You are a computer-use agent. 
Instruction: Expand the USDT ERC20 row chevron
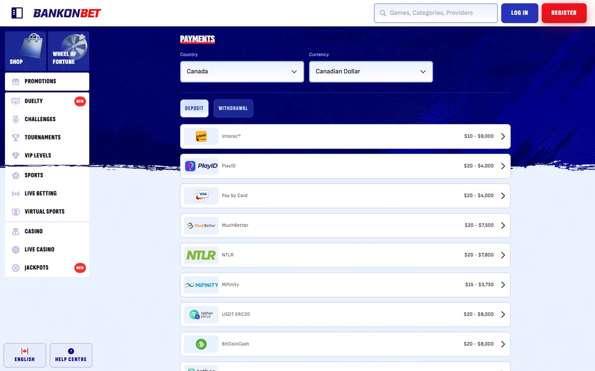(x=503, y=315)
